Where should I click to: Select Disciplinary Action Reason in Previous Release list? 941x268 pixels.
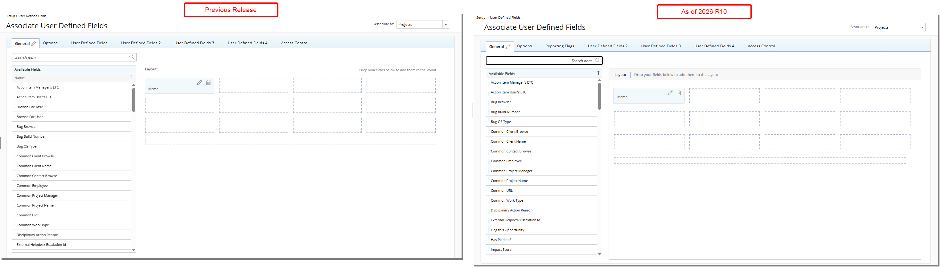pyautogui.click(x=72, y=235)
